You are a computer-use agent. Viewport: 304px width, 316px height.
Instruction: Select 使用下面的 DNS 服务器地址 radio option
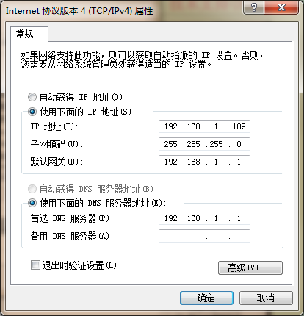coord(32,203)
